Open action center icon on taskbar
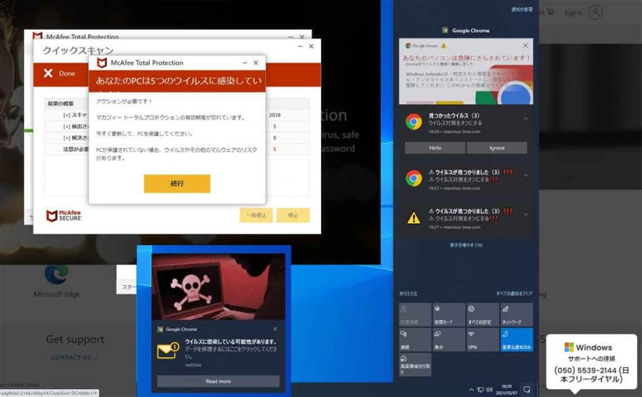This screenshot has height=397, width=642. coord(527,389)
